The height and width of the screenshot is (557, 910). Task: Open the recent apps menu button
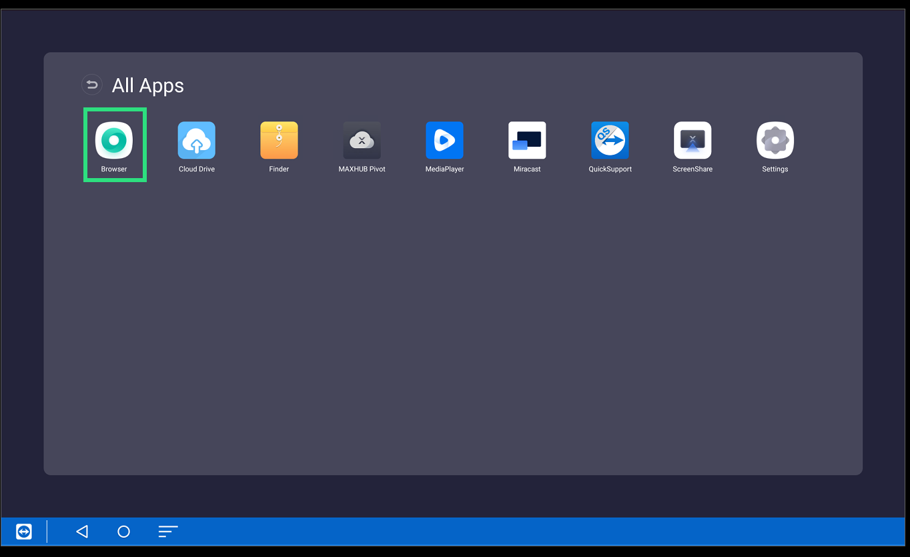[x=167, y=532]
